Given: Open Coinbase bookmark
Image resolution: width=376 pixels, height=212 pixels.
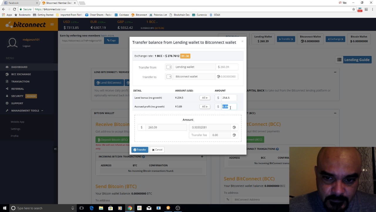Looking at the screenshot, I should pos(122,15).
